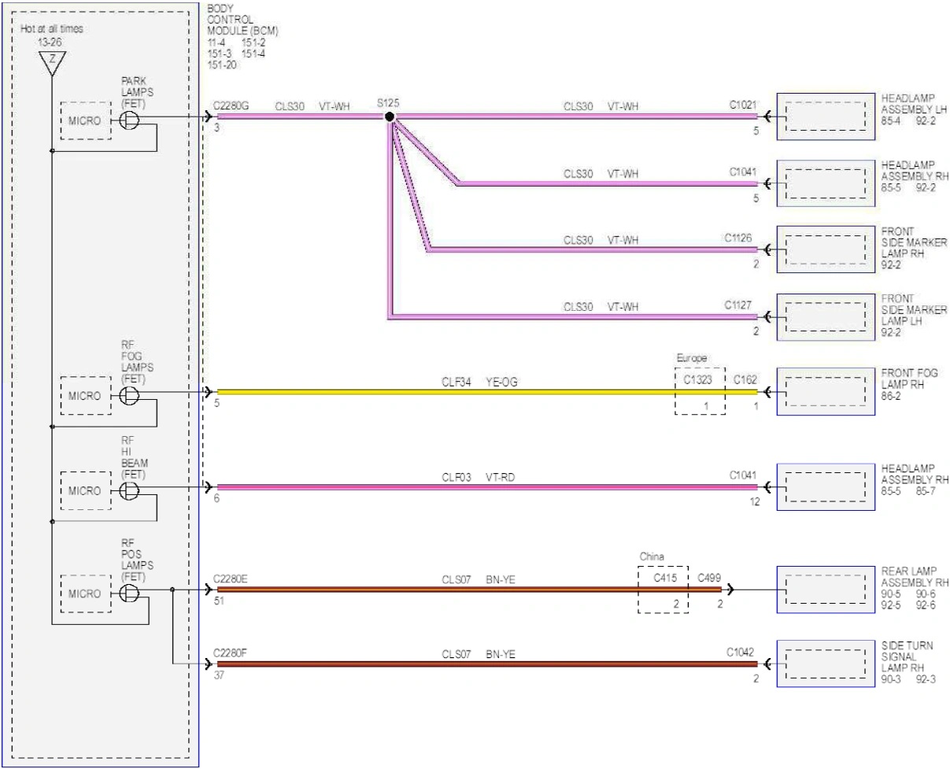Click connector label C2280E
This screenshot has width=950, height=769.
click(x=231, y=579)
